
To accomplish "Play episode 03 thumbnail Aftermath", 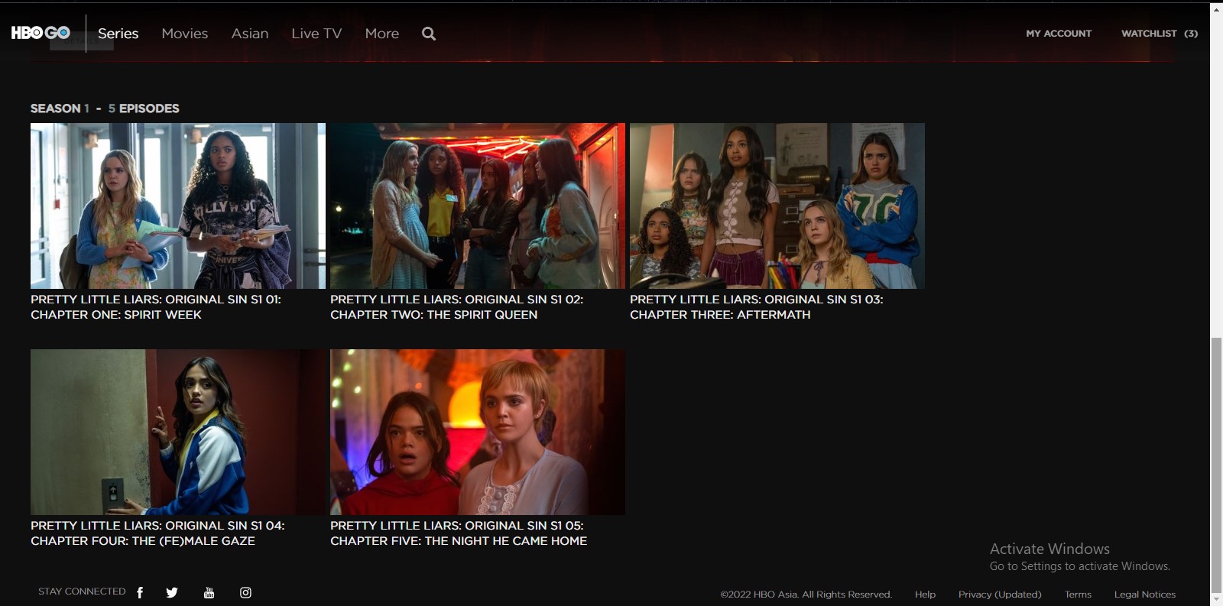I will (x=777, y=206).
